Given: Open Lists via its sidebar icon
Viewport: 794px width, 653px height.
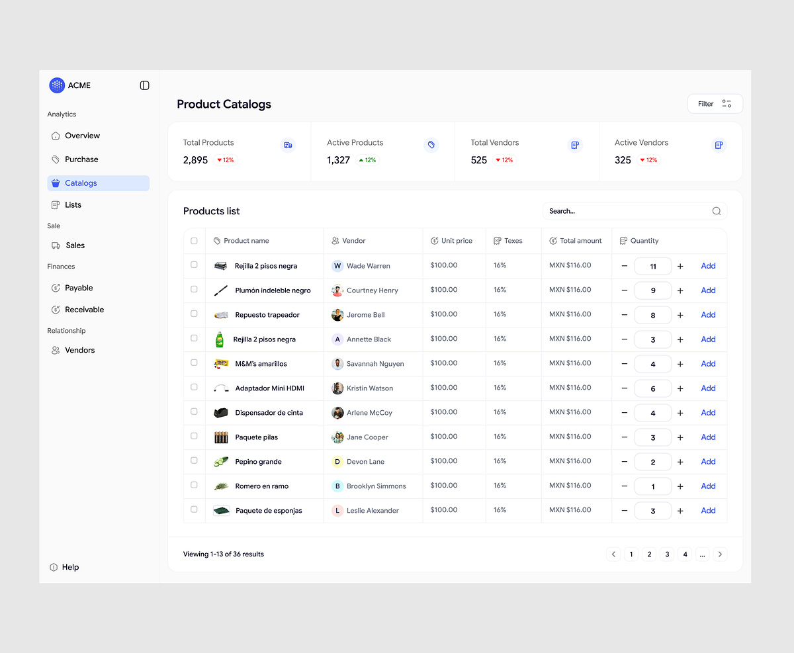Looking at the screenshot, I should point(56,204).
